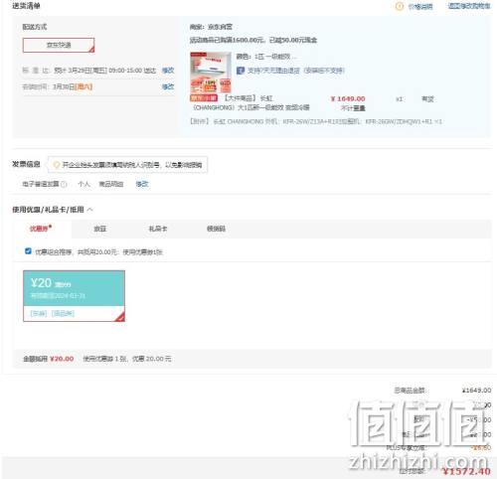Image resolution: width=497 pixels, height=479 pixels.
Task: Collapse the 使用优惠/礼品卡/抵用 section chevron
Action: point(89,210)
